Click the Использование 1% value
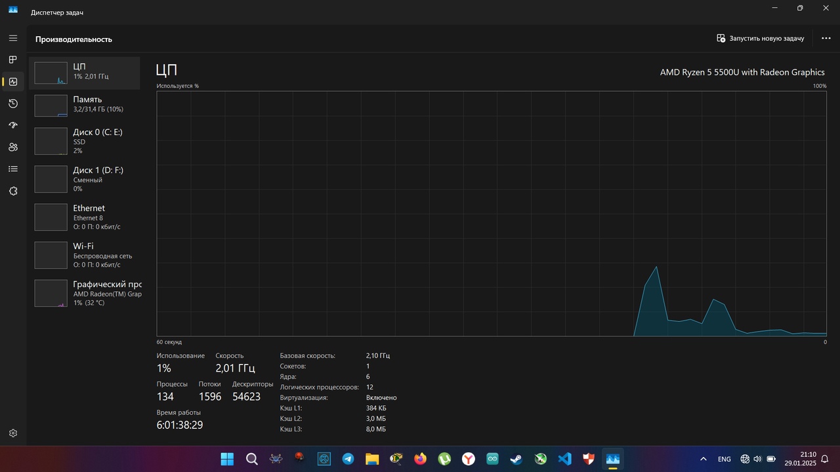 163,368
